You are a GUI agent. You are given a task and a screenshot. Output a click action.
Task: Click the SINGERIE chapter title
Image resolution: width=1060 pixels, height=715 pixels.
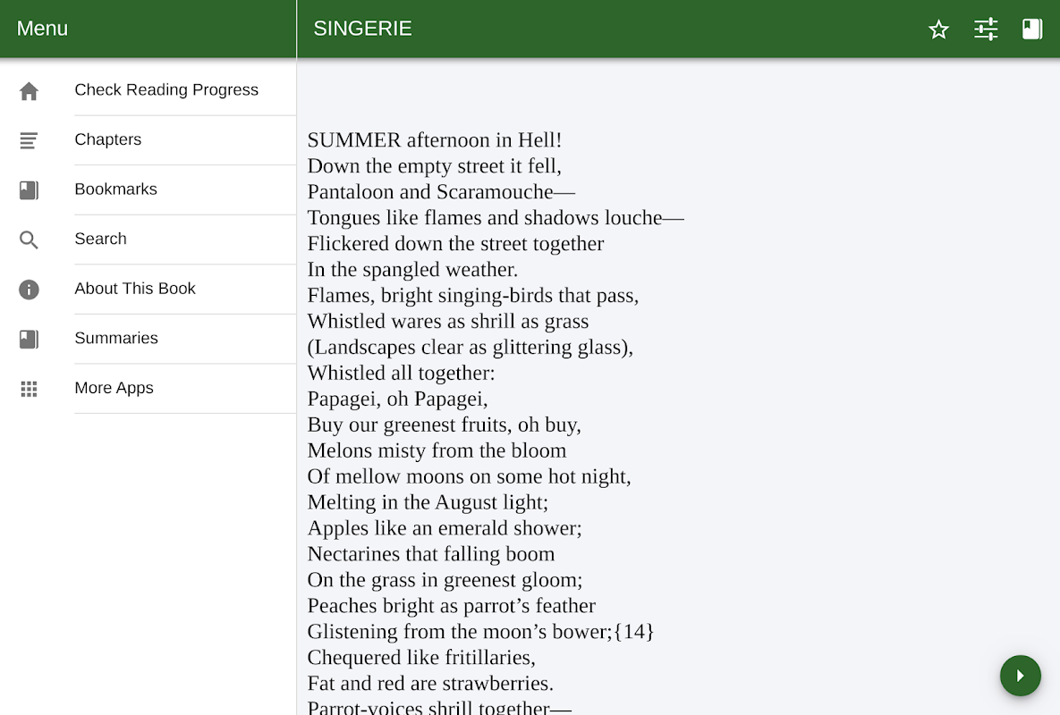tap(363, 29)
